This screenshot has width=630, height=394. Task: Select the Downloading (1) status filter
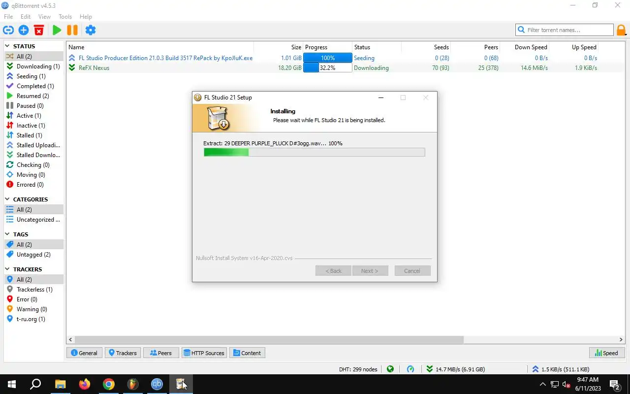(x=34, y=66)
